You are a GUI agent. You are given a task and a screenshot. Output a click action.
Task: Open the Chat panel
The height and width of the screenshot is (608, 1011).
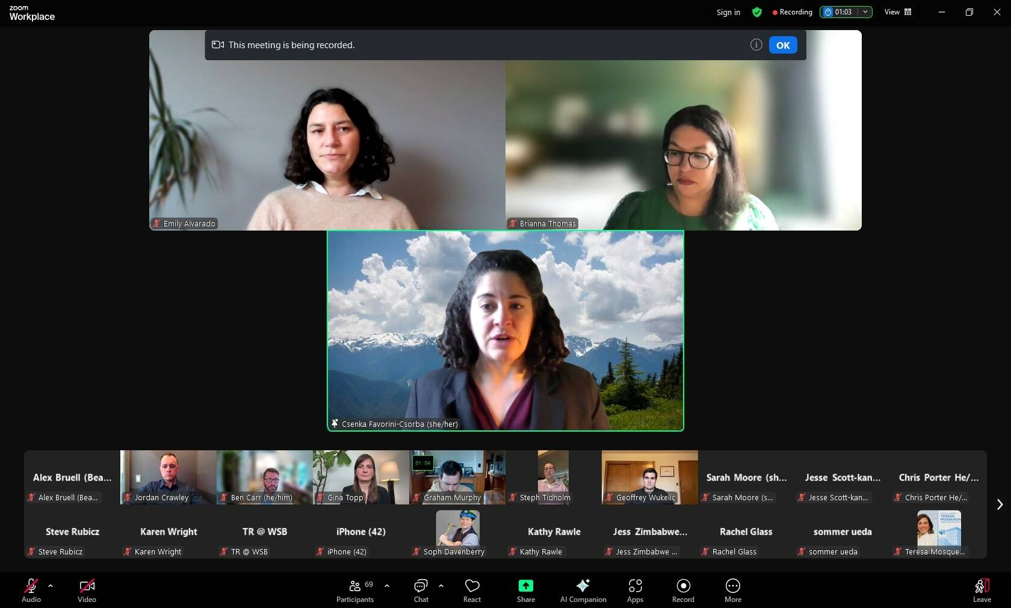421,590
